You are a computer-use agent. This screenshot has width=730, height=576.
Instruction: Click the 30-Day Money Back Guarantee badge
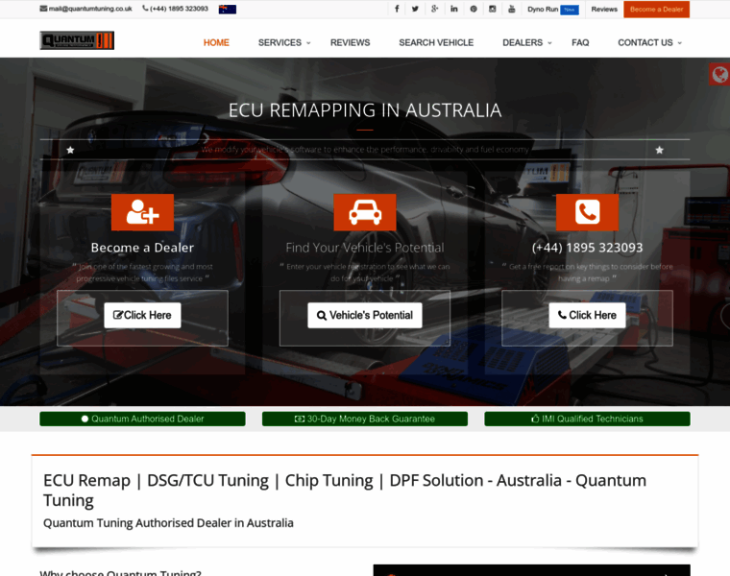point(365,419)
